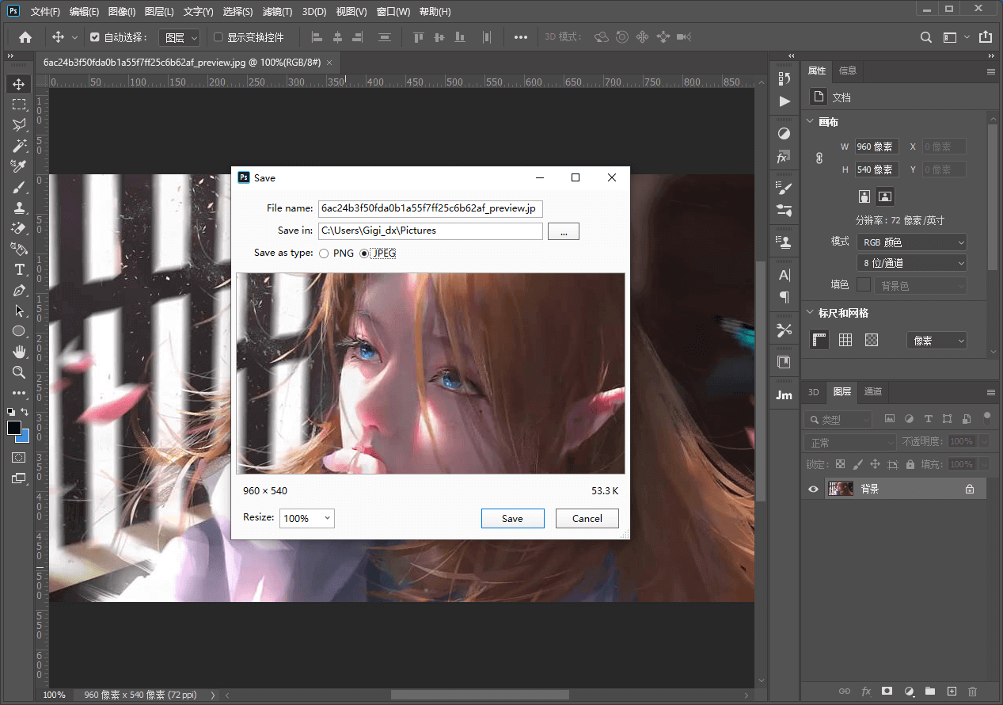
Task: Open the 图层 auto-select target dropdown
Action: point(180,37)
